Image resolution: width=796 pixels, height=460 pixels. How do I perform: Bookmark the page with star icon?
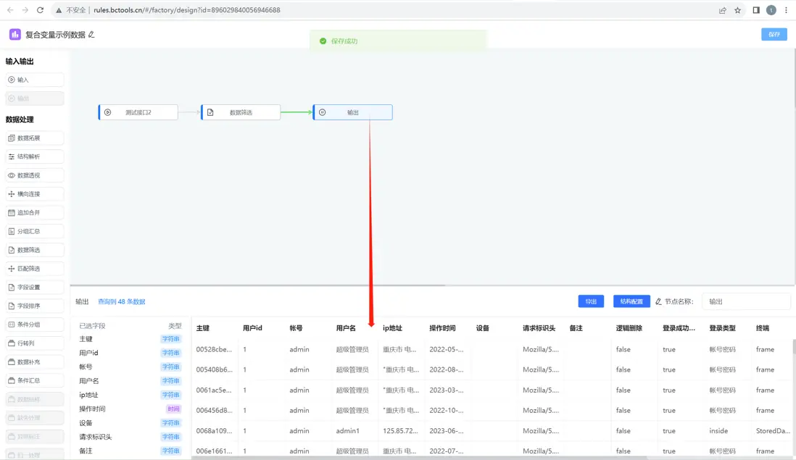737,10
